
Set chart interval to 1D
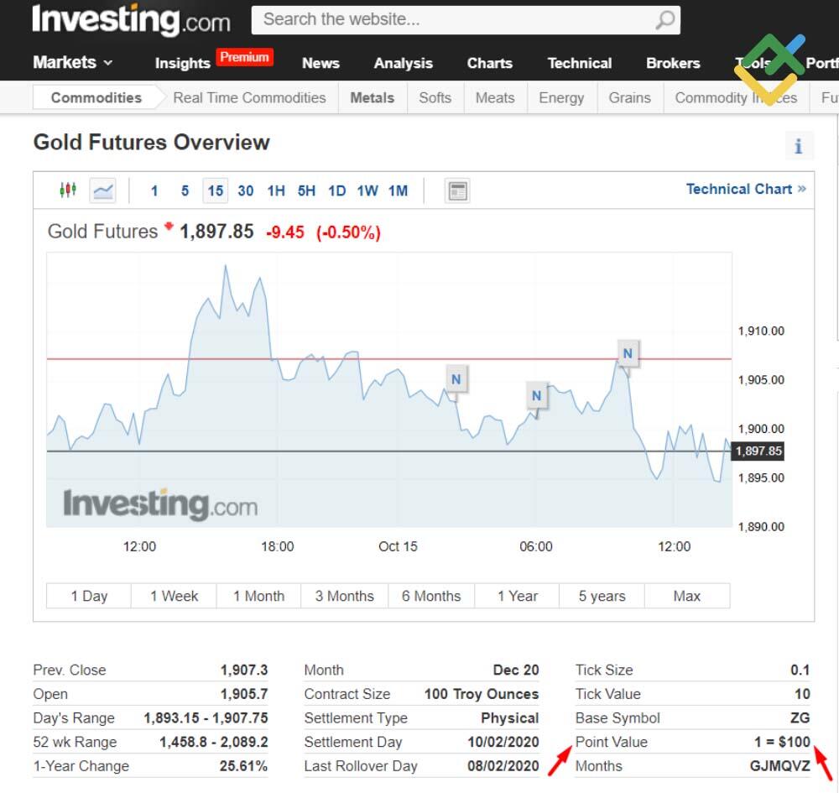(336, 190)
